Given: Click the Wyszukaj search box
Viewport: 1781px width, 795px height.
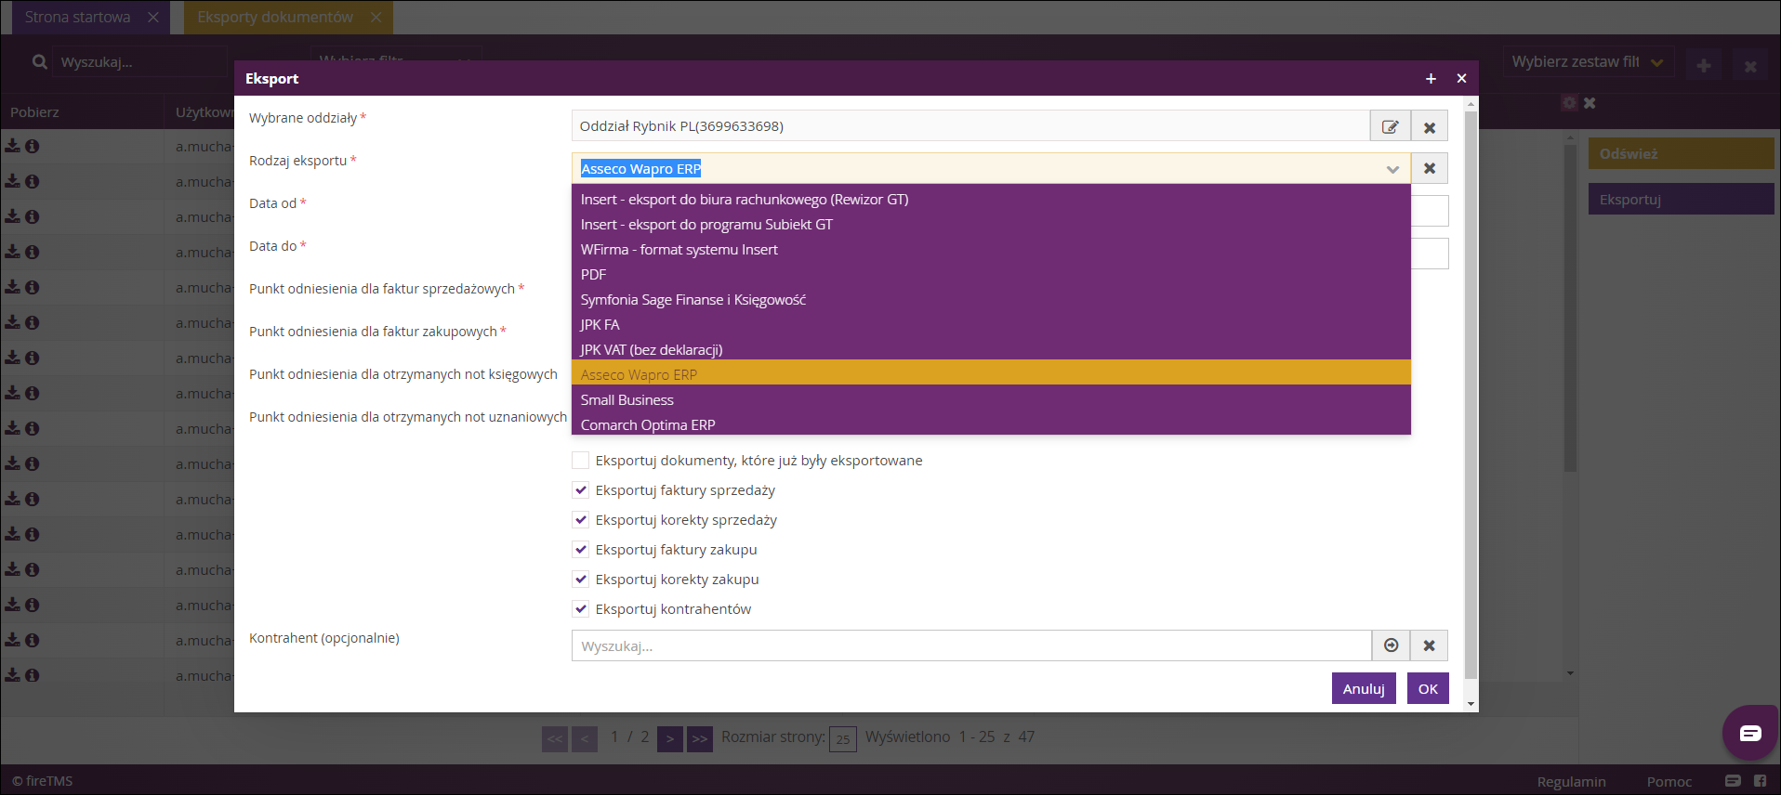Looking at the screenshot, I should (139, 62).
